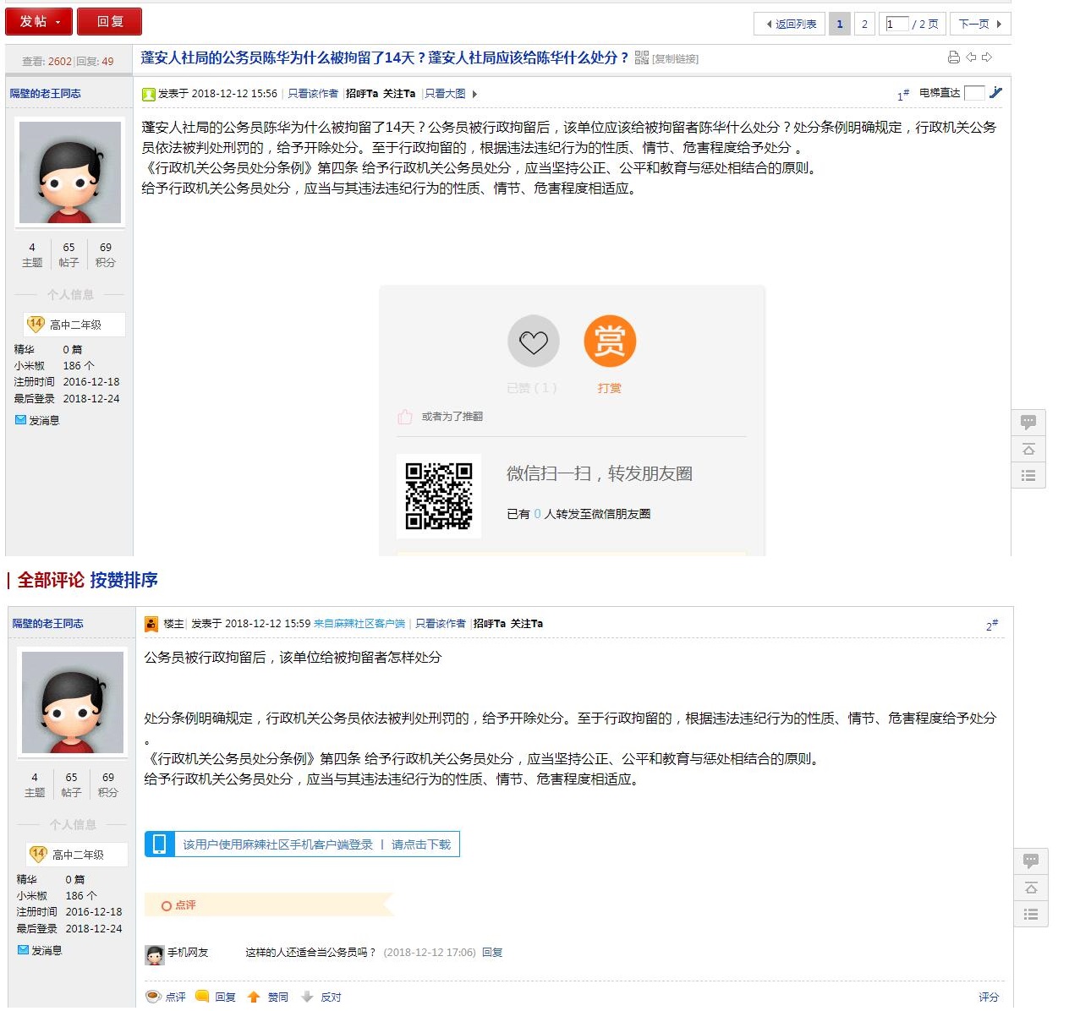Viewport: 1080px width, 1011px height.
Task: Open the 发帖 dropdown button
Action: click(x=39, y=22)
